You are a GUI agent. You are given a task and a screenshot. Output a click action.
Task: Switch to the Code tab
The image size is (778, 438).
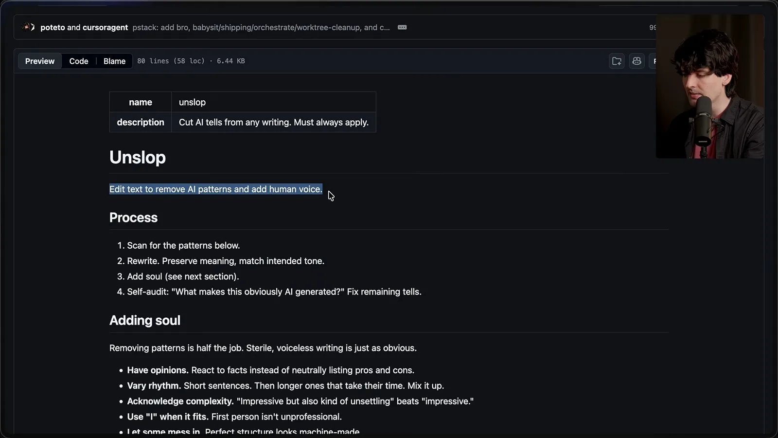pos(79,61)
